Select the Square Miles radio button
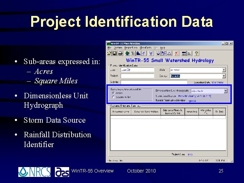This screenshot has width=244, height=183. click(114, 97)
